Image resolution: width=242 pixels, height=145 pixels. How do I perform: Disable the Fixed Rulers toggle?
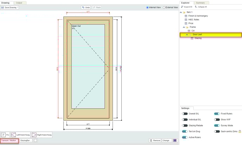(x=217, y=114)
